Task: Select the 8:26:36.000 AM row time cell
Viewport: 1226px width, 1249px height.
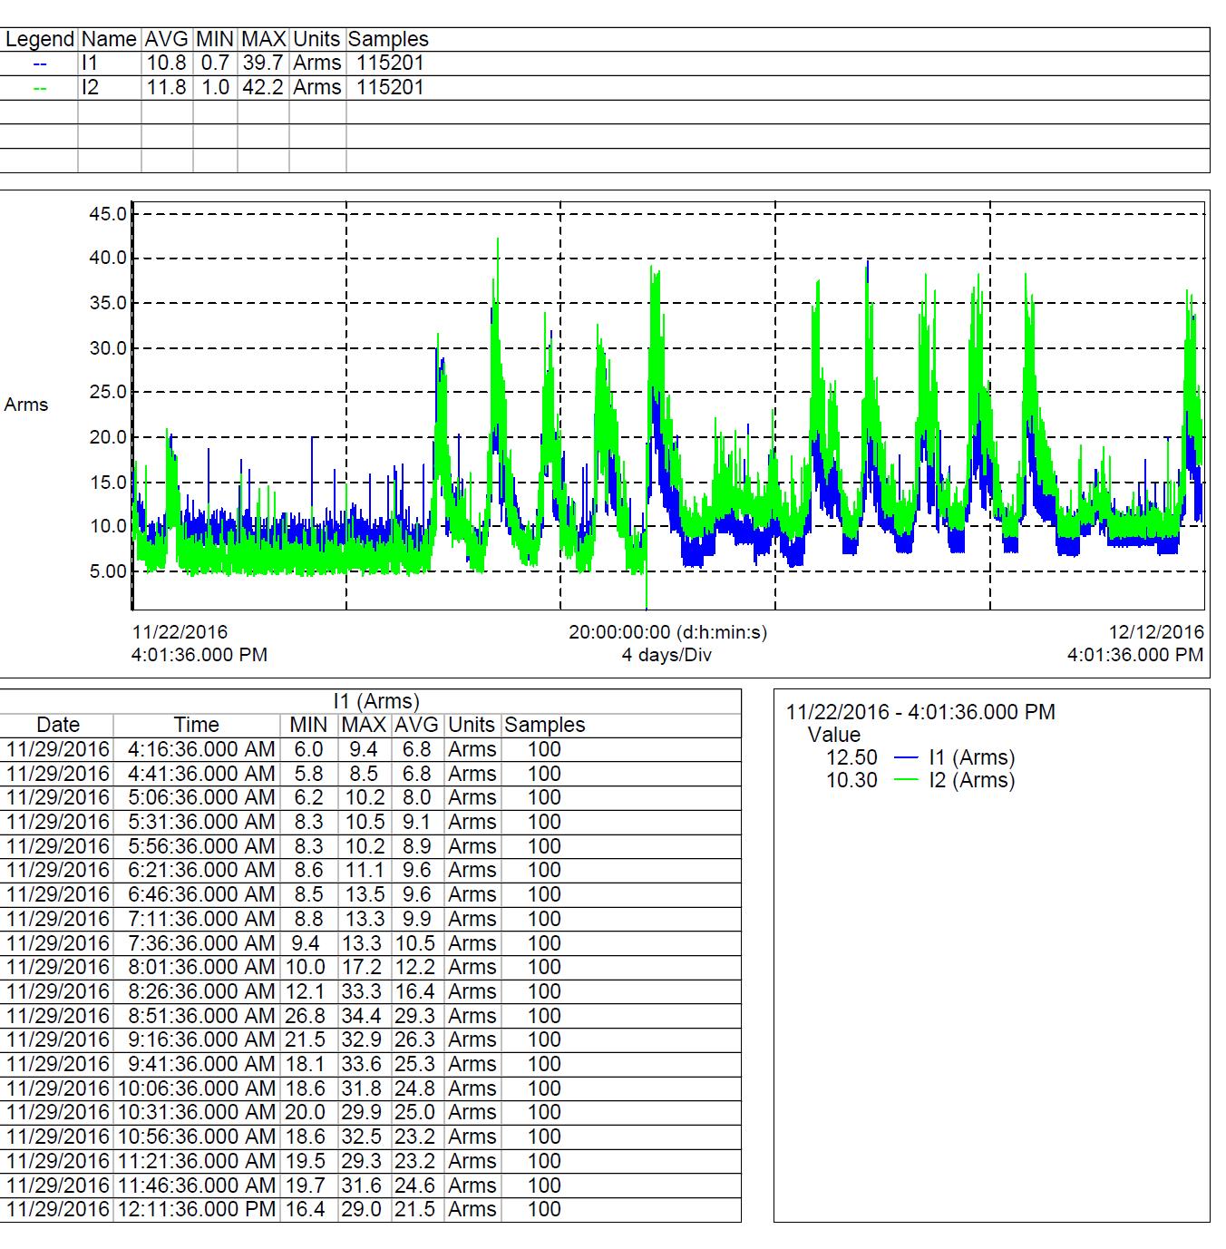Action: (197, 991)
